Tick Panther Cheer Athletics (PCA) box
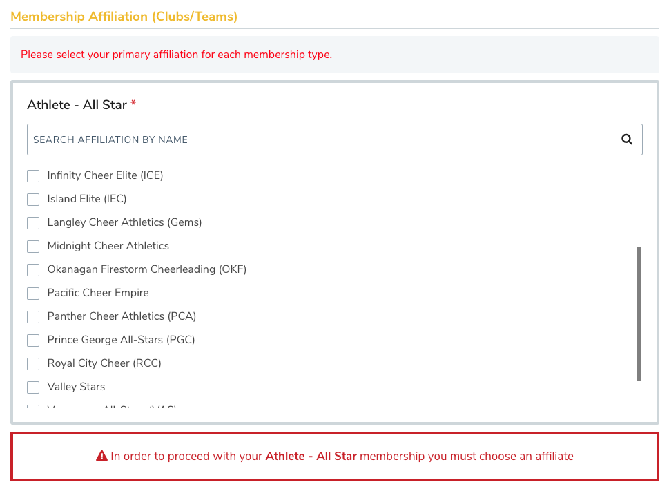Screen dimensions: 669x489 [33, 316]
